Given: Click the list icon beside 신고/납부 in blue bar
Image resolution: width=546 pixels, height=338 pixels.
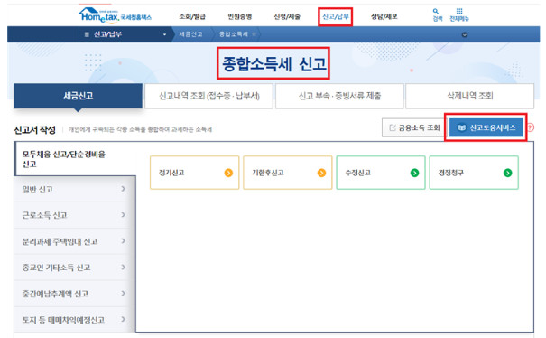Looking at the screenshot, I should pos(87,34).
